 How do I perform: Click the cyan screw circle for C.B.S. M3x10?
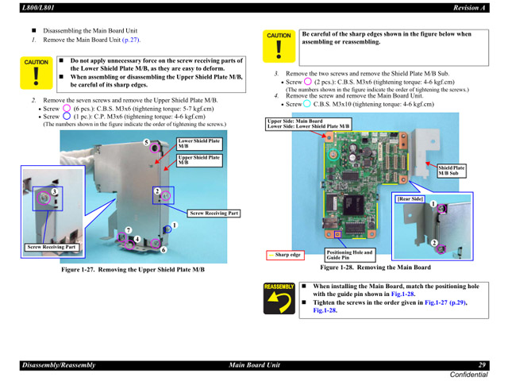click(x=307, y=104)
